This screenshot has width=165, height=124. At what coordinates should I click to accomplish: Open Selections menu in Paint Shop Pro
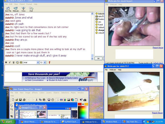[65, 92]
